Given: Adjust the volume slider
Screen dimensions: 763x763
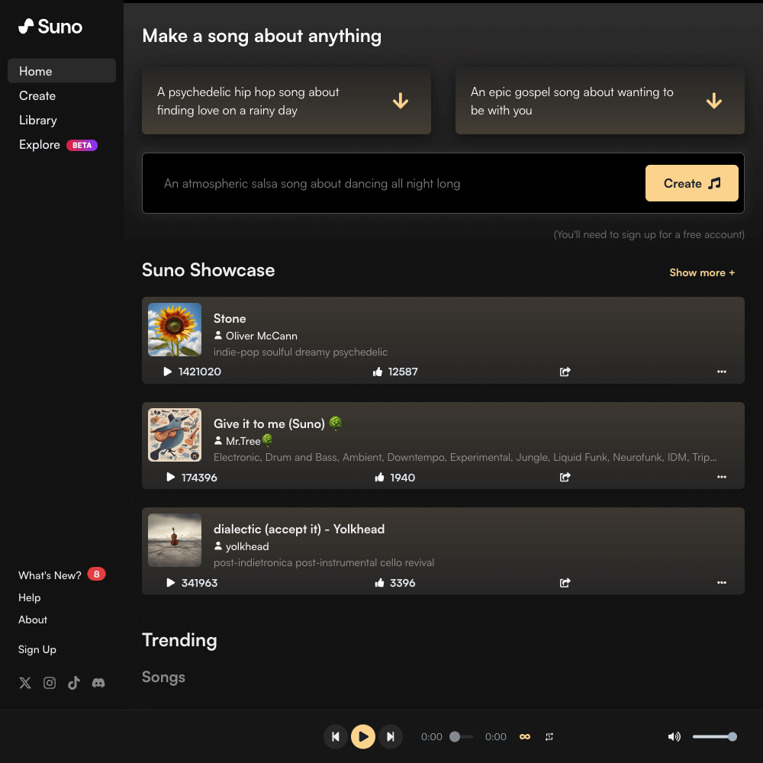Looking at the screenshot, I should [714, 736].
